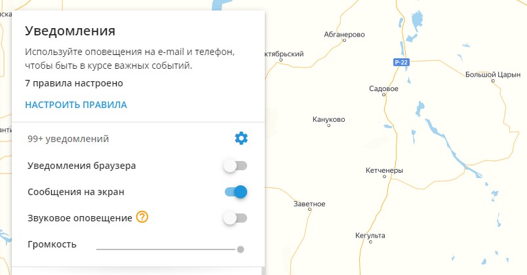
Task: Click the Громкость slider handle
Action: [241, 249]
